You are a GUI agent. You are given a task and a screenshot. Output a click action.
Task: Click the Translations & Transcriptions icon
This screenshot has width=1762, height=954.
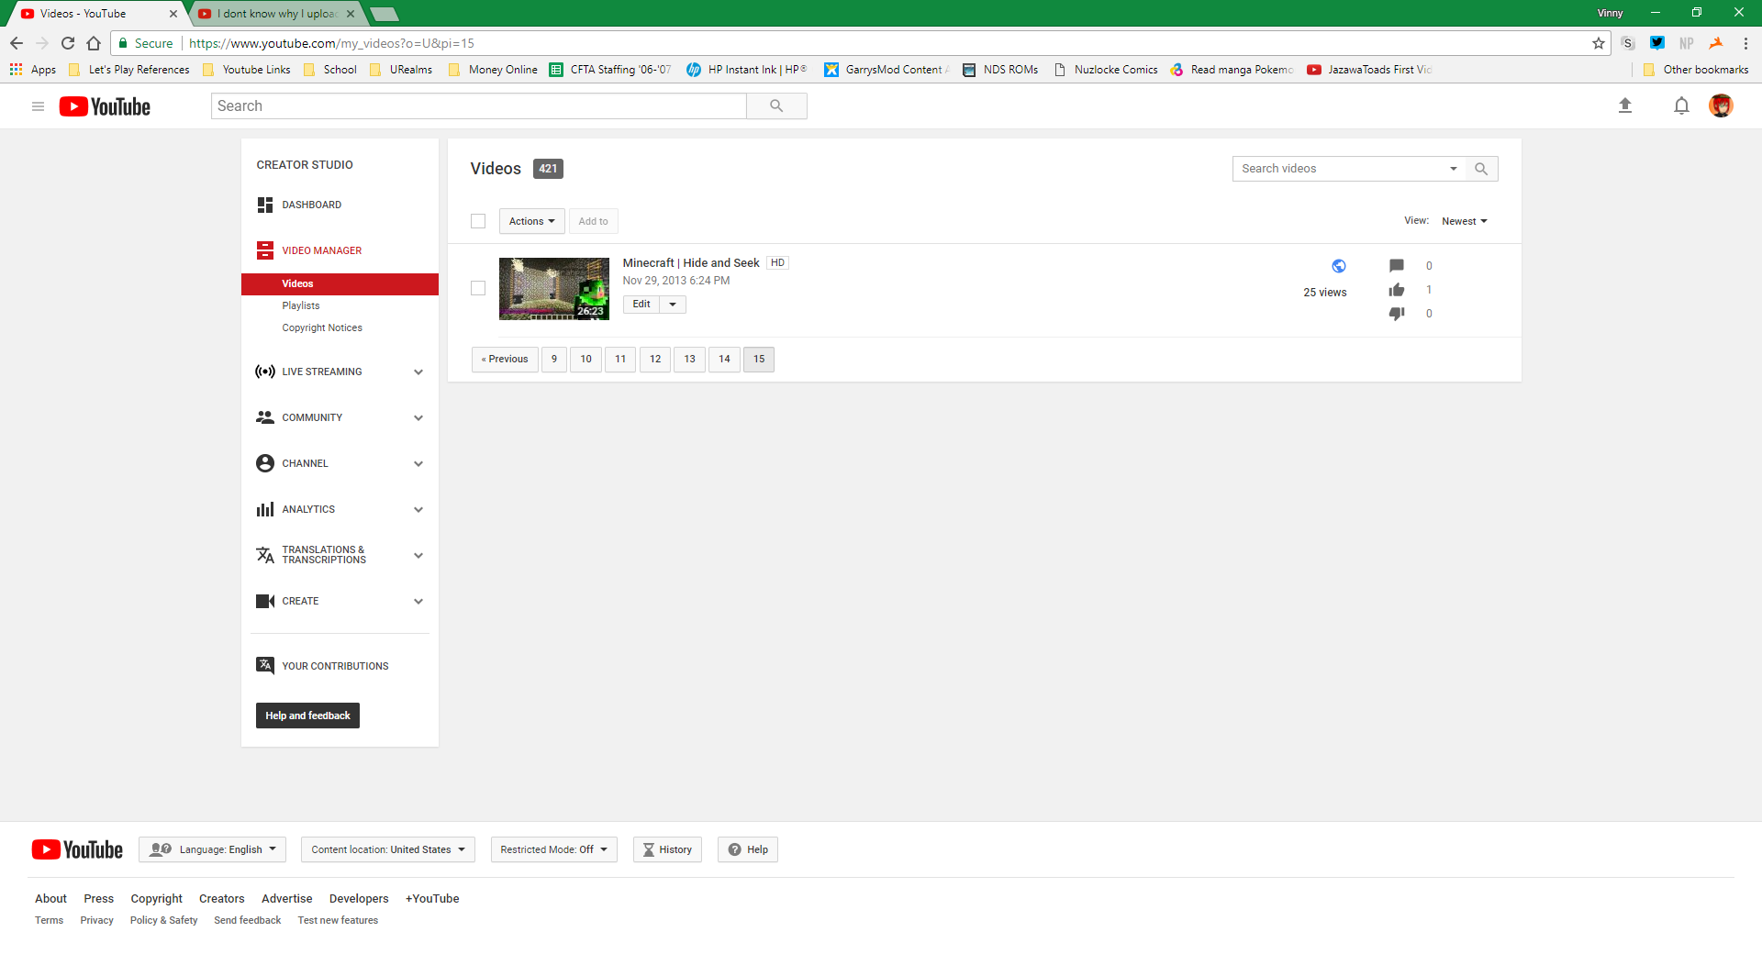point(265,555)
